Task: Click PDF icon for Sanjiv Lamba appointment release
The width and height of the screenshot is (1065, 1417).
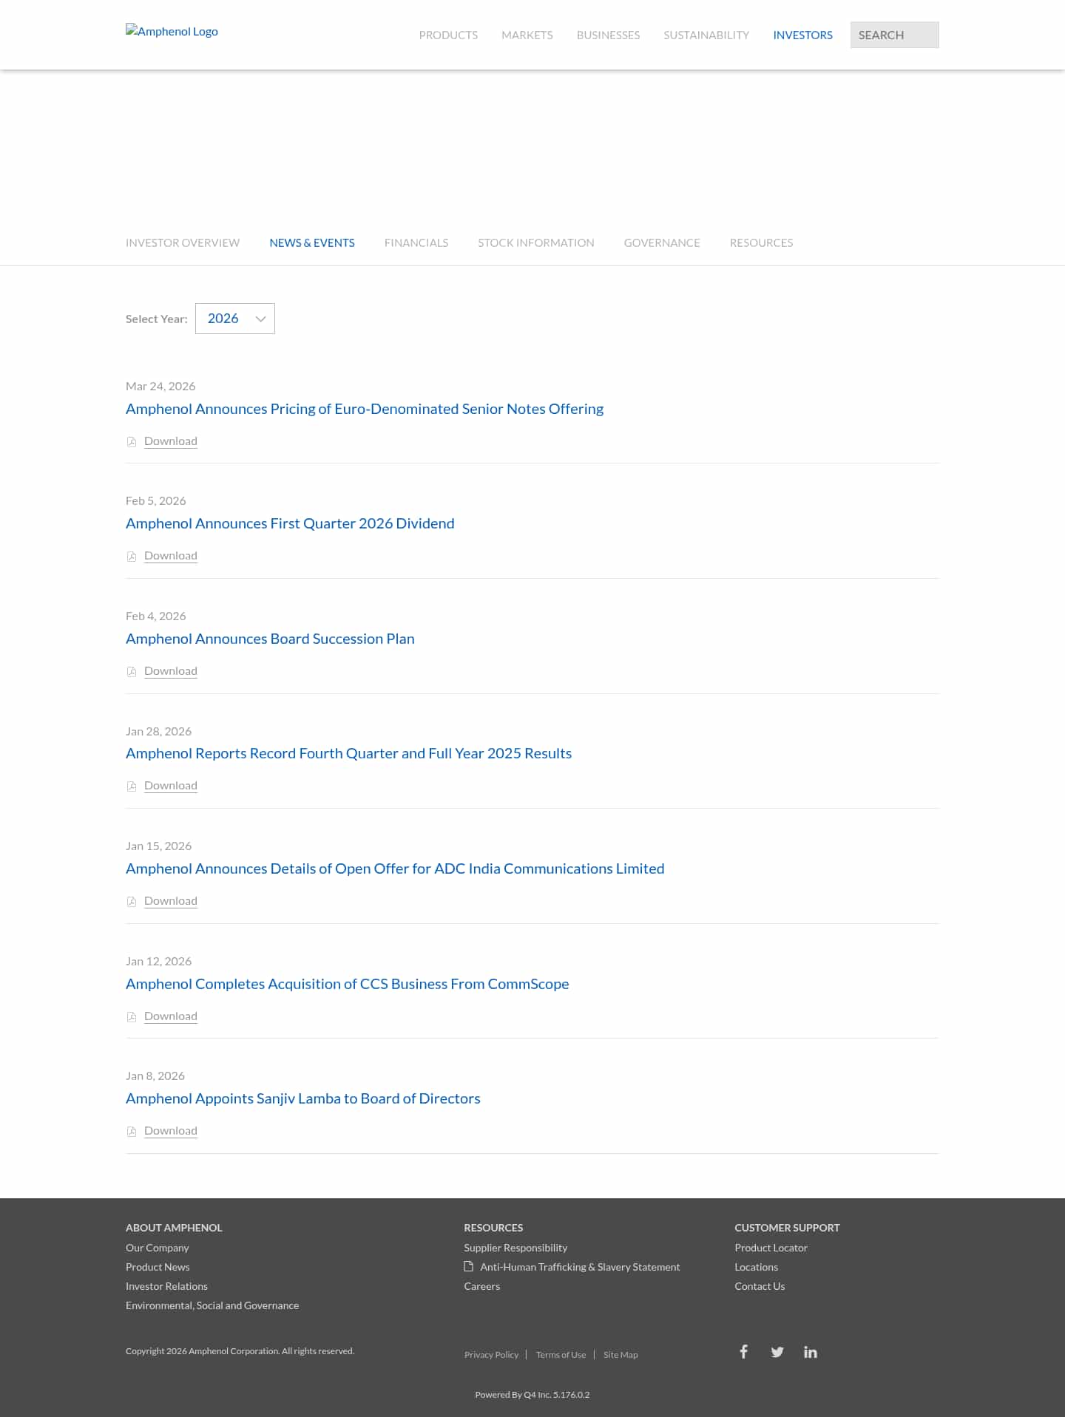Action: point(132,1132)
